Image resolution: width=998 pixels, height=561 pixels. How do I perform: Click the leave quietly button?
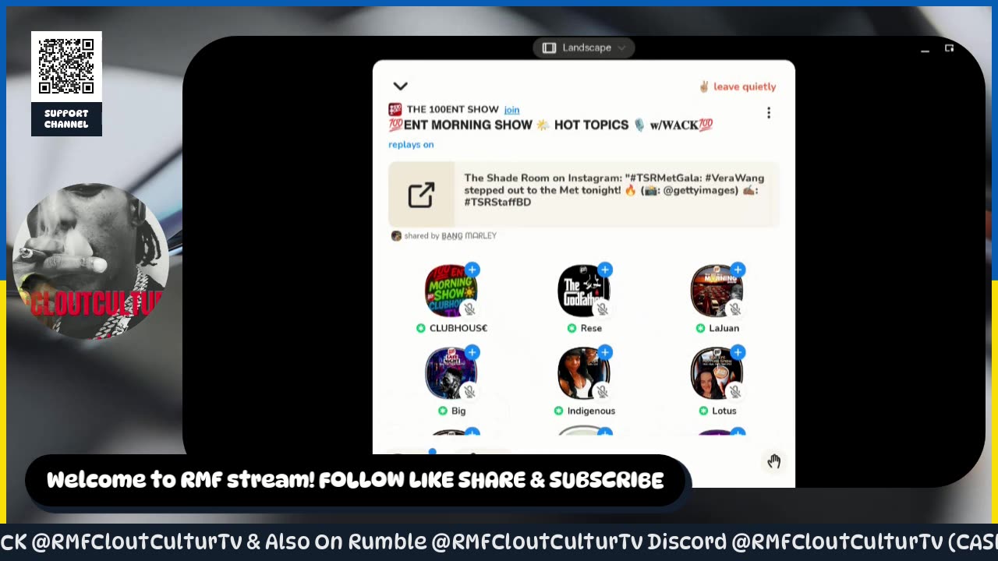point(737,86)
